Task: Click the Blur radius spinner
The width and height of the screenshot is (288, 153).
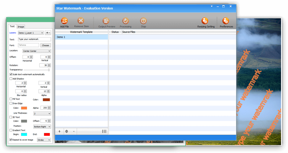Action: click(21, 91)
